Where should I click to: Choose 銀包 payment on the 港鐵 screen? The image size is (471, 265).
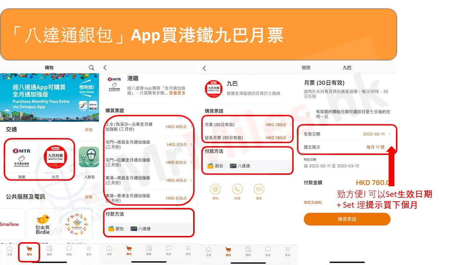[x=116, y=229]
